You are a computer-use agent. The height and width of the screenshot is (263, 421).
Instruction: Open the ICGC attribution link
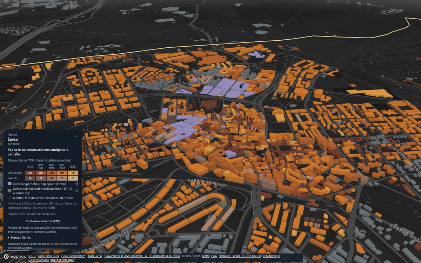(x=32, y=256)
